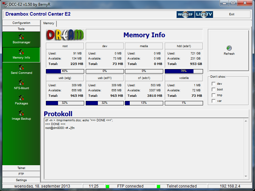Viewport: 255px width, 191px height.
Task: Click the 'root' partition header
Action: [65, 46]
